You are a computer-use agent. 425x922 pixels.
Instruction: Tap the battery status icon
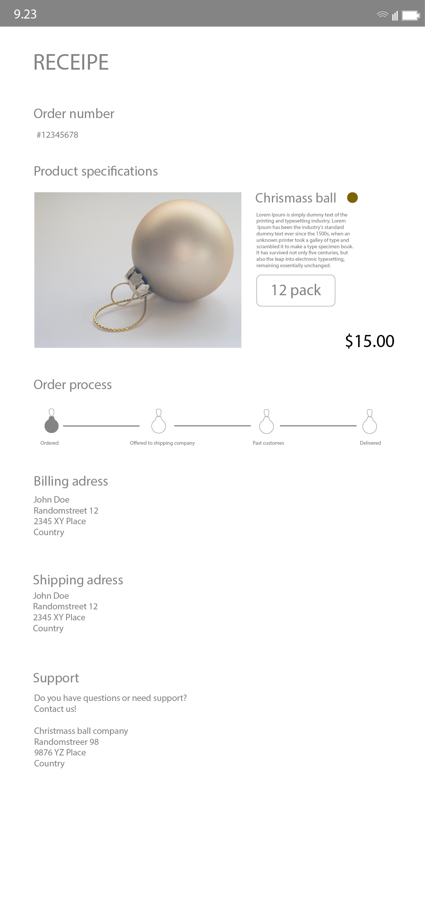point(411,16)
